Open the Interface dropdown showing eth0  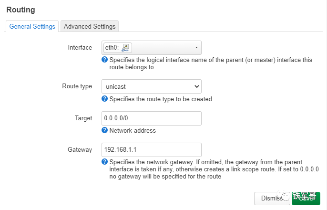[x=152, y=48]
